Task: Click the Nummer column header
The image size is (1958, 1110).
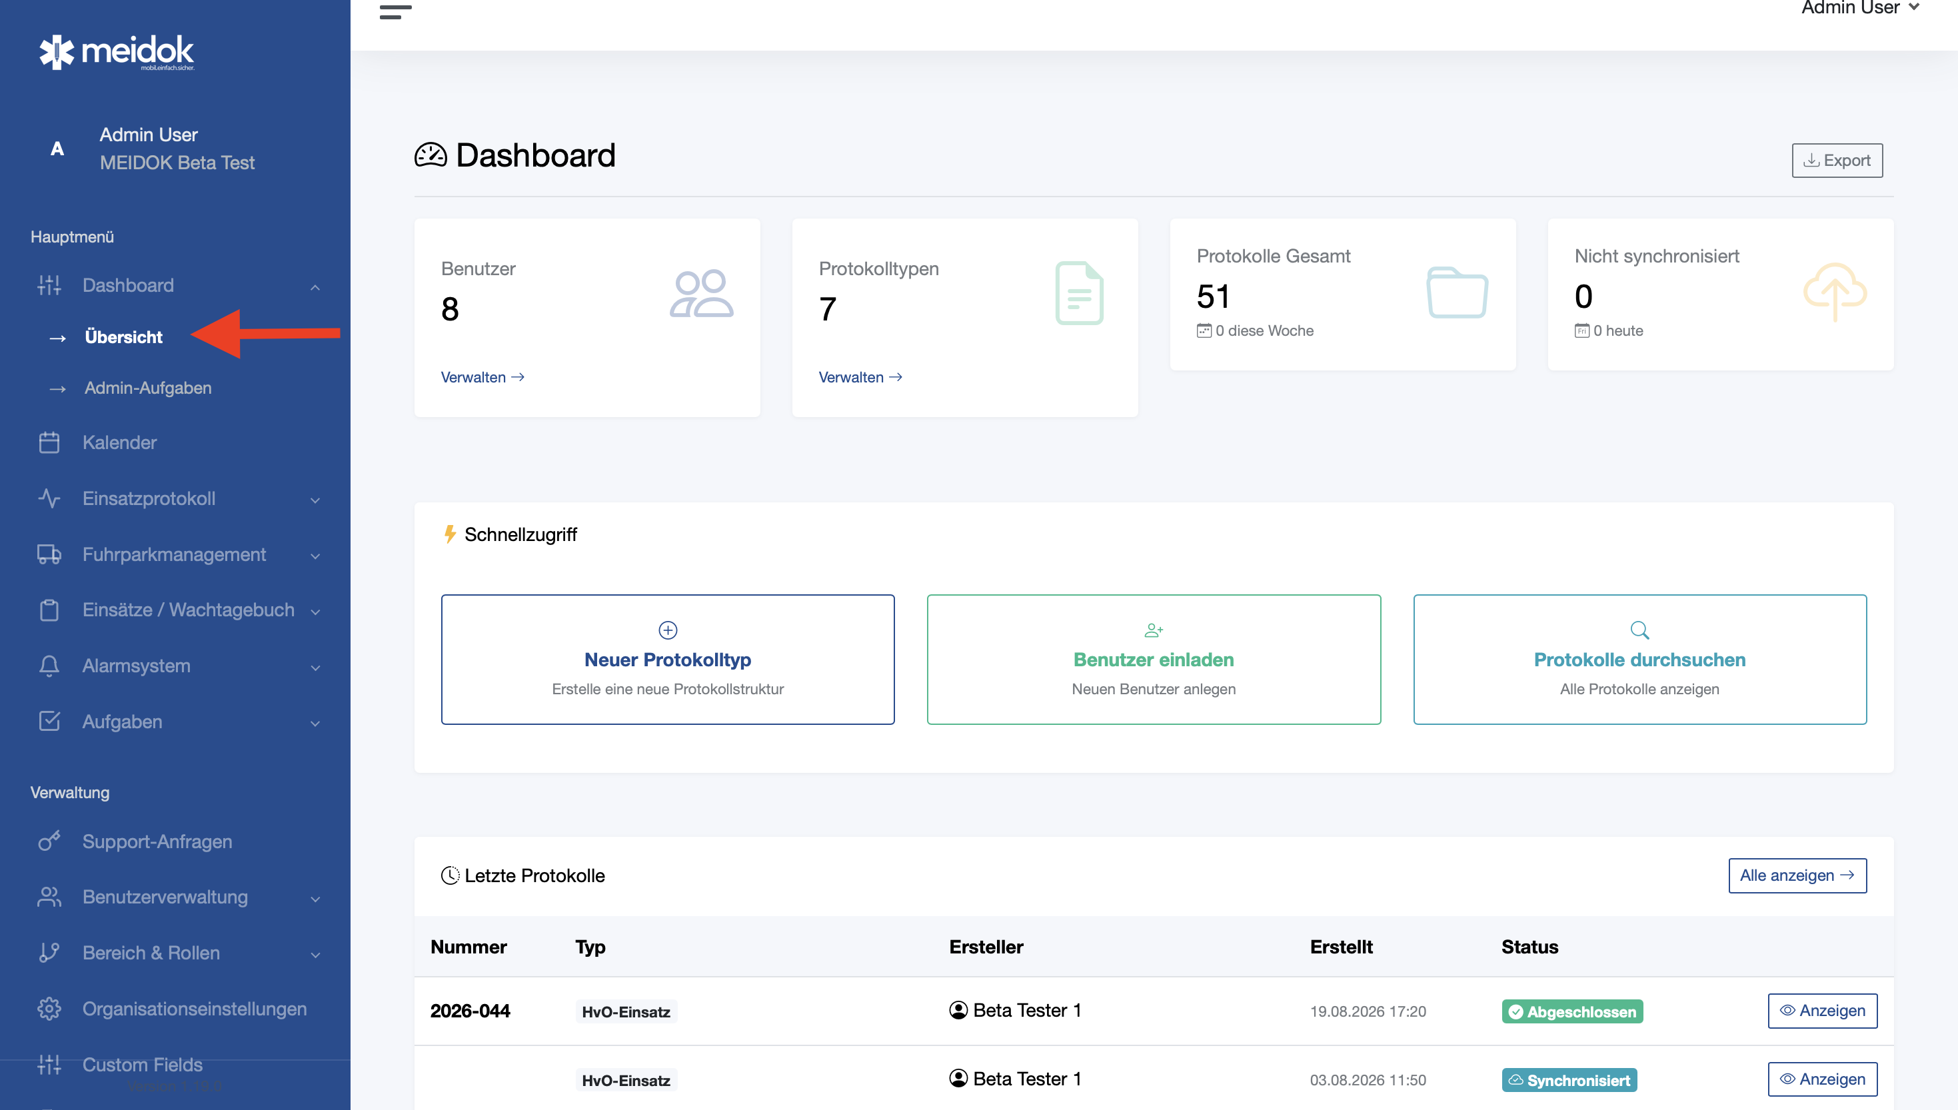Action: click(x=469, y=947)
